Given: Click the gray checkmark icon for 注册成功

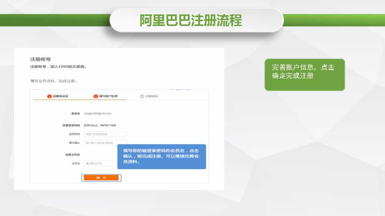Looking at the screenshot, I should 142,96.
